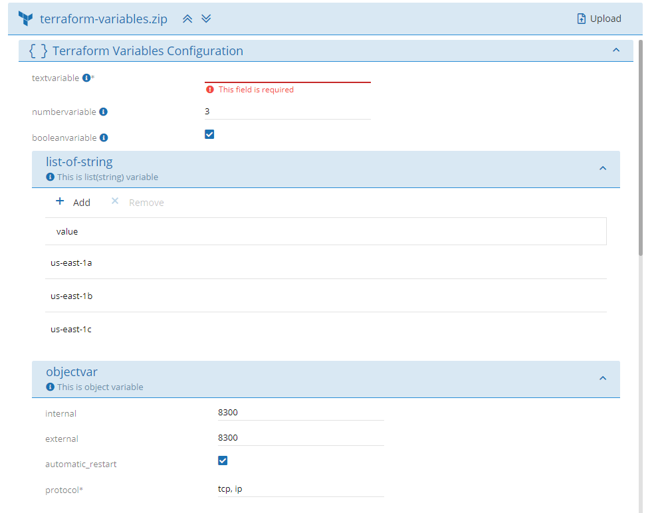Click the Upload button
658x513 pixels.
[x=600, y=19]
